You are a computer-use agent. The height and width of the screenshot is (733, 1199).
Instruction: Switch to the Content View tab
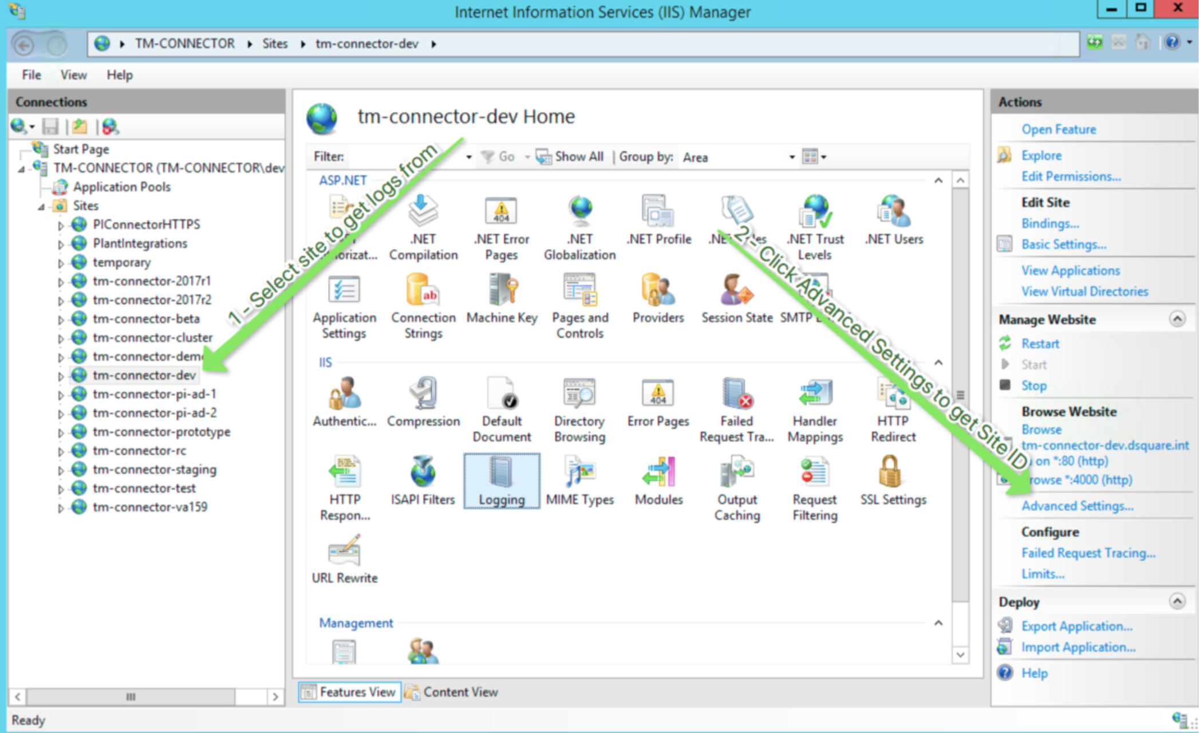coord(452,692)
